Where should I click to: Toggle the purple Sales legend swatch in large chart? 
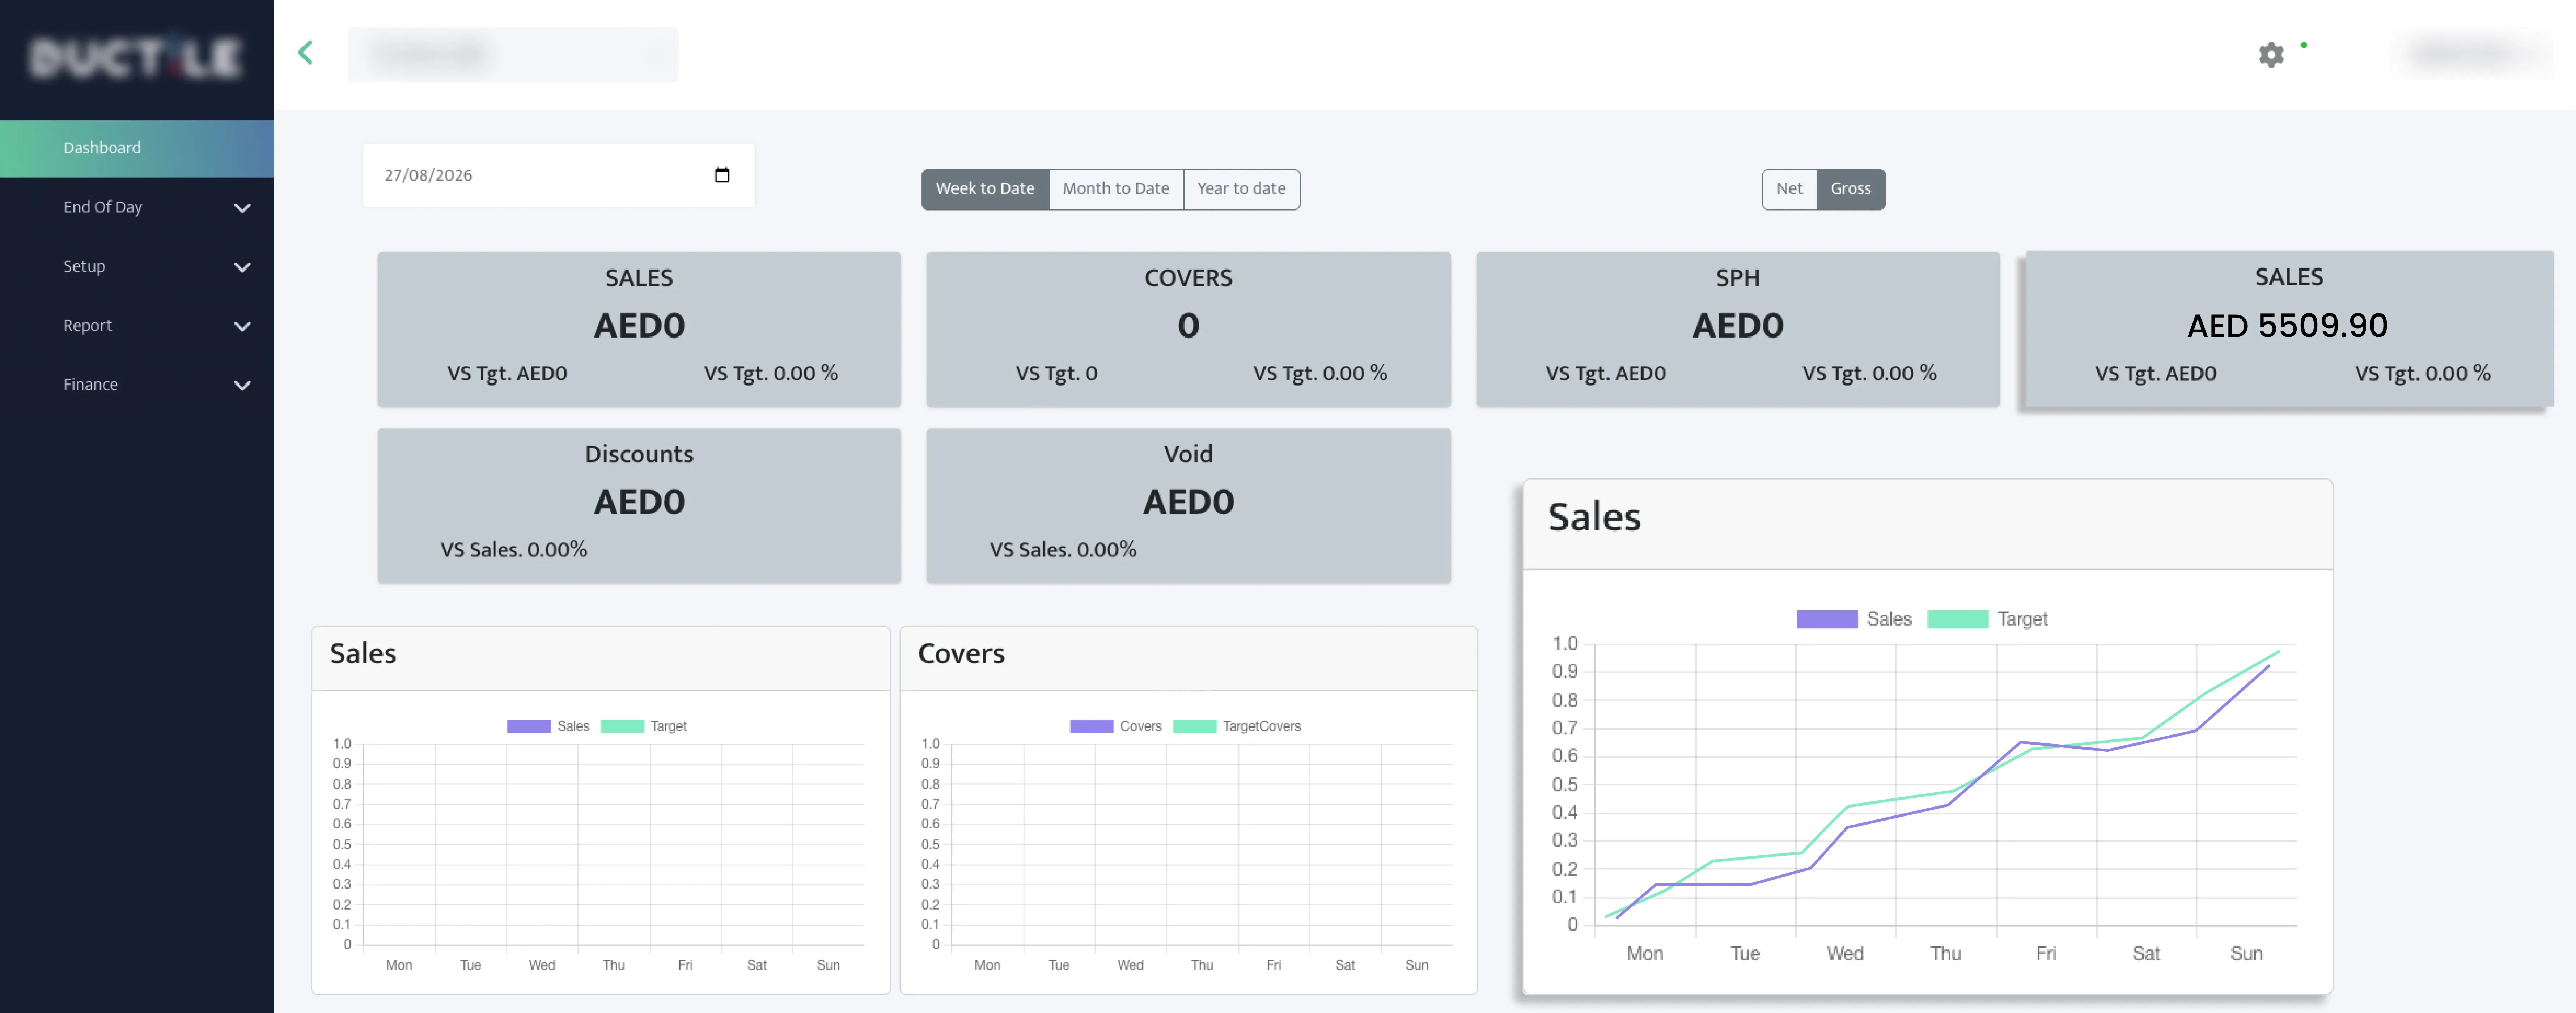(1826, 619)
